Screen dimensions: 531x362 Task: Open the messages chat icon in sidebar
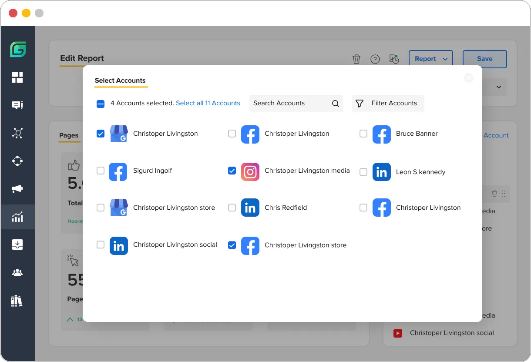click(17, 105)
